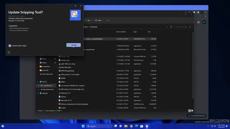This screenshot has width=230, height=129.
Task: Open the Chrome three-dot menu
Action: coord(206,13)
